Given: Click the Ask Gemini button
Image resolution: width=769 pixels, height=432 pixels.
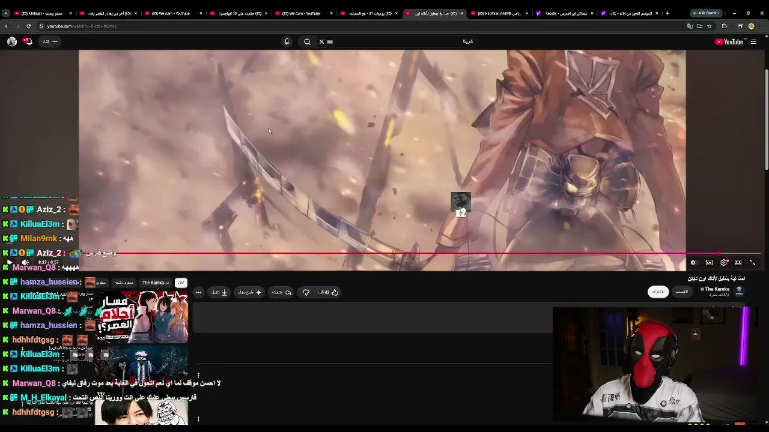Looking at the screenshot, I should 705,13.
